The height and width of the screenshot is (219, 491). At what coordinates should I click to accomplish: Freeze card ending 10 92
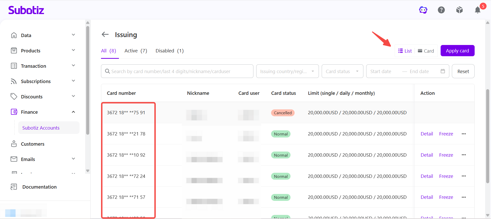click(x=446, y=155)
